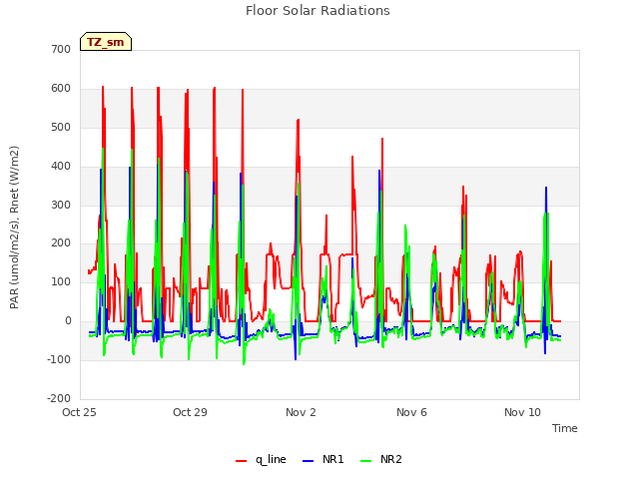Click the 0 y-axis tick label
The height and width of the screenshot is (479, 639).
(x=68, y=321)
